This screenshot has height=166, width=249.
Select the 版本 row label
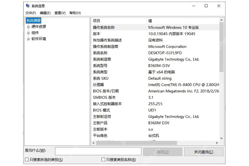tap(97, 34)
